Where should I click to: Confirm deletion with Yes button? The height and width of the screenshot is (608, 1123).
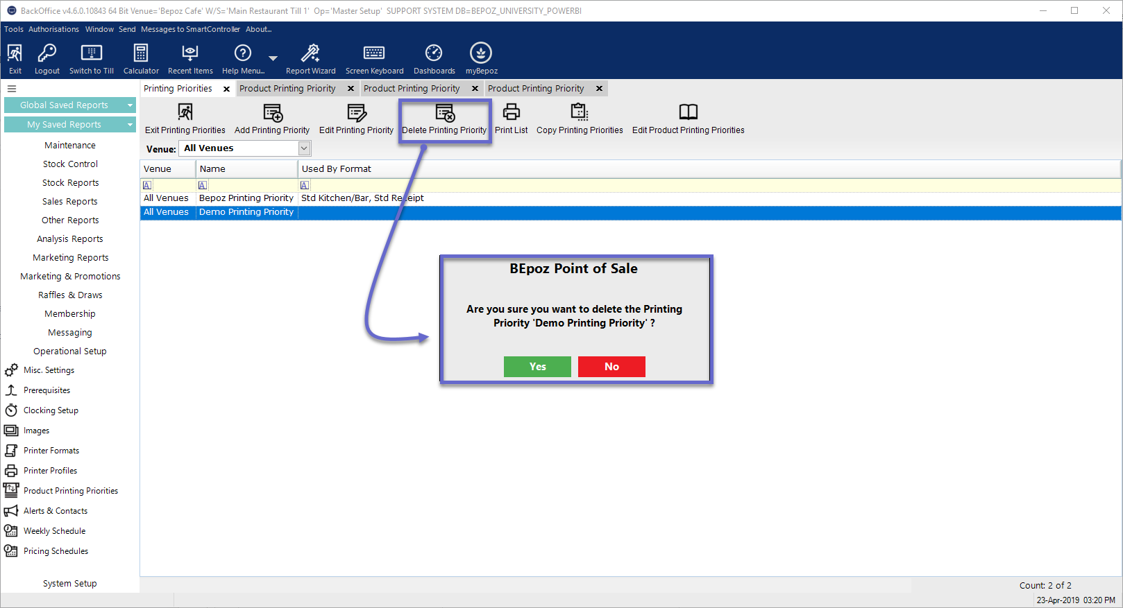click(x=537, y=367)
